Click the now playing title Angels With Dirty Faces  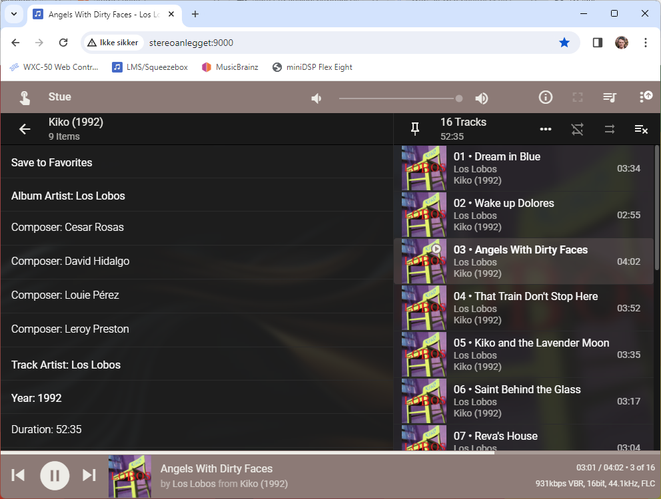(x=217, y=468)
